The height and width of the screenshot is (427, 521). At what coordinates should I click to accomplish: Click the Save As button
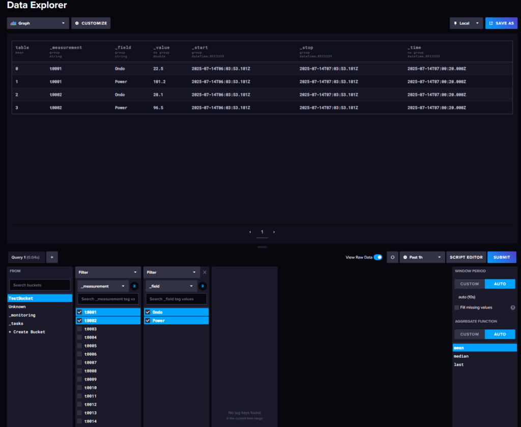[x=501, y=23]
